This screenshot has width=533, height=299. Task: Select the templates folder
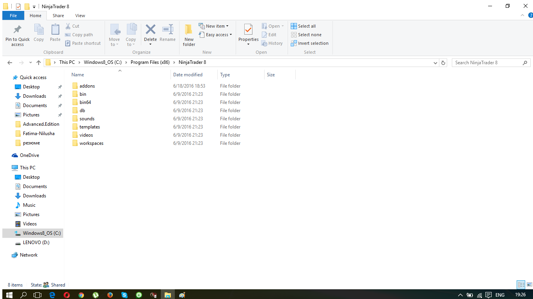pos(89,127)
